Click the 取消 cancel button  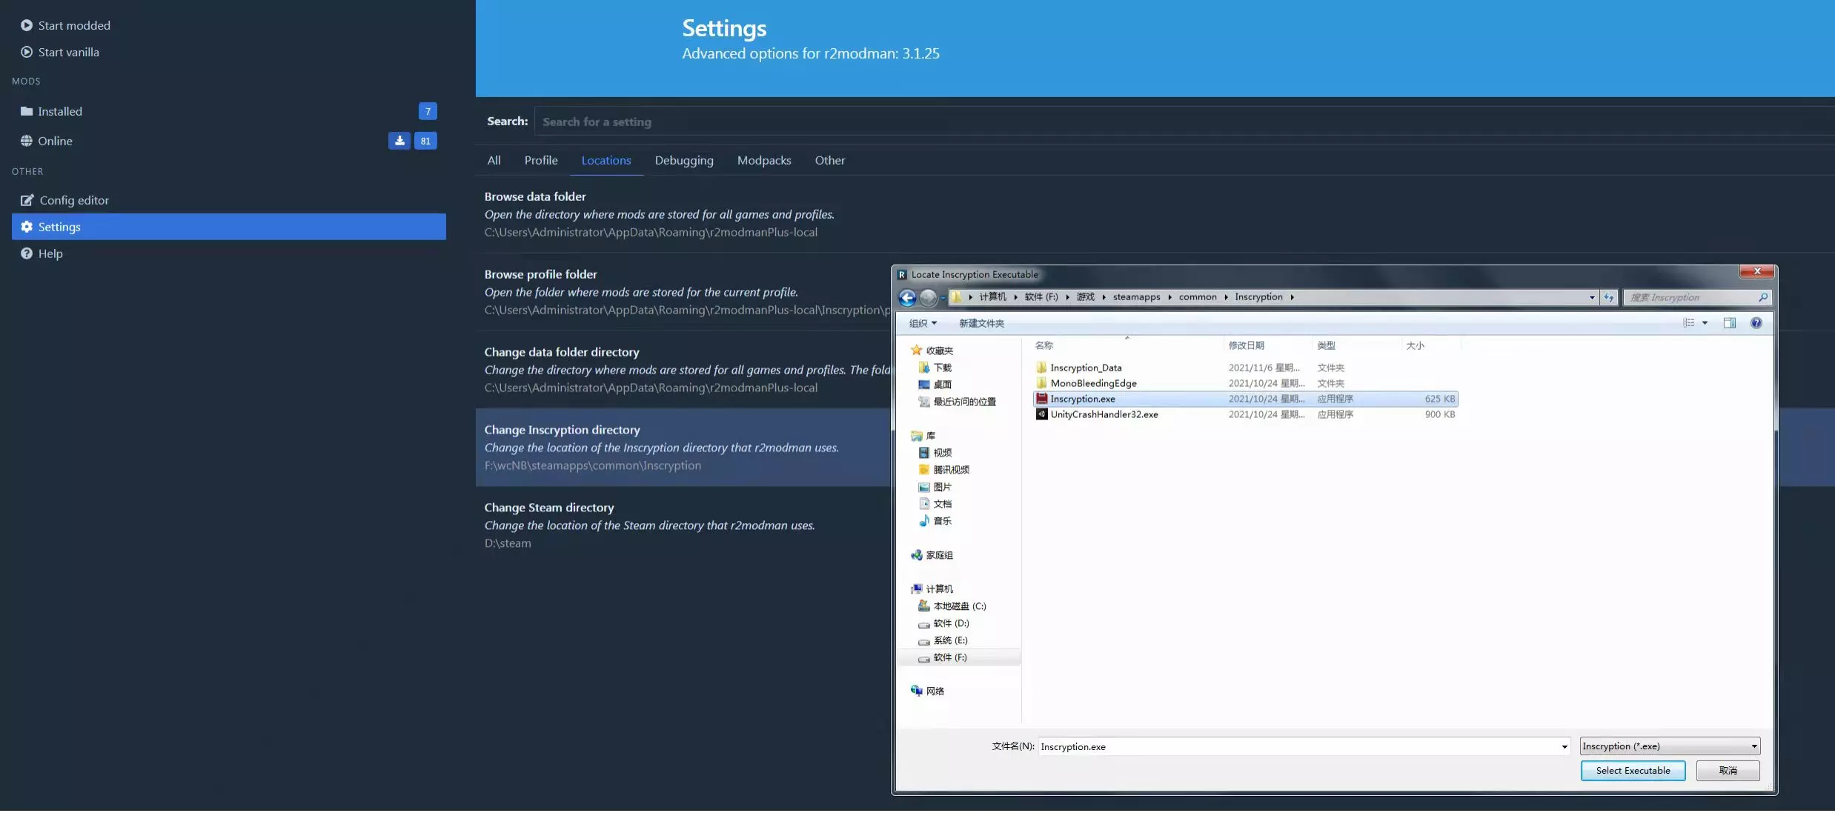click(1728, 771)
